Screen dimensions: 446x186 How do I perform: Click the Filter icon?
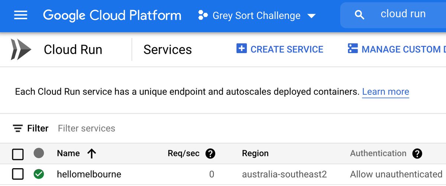[x=17, y=128]
